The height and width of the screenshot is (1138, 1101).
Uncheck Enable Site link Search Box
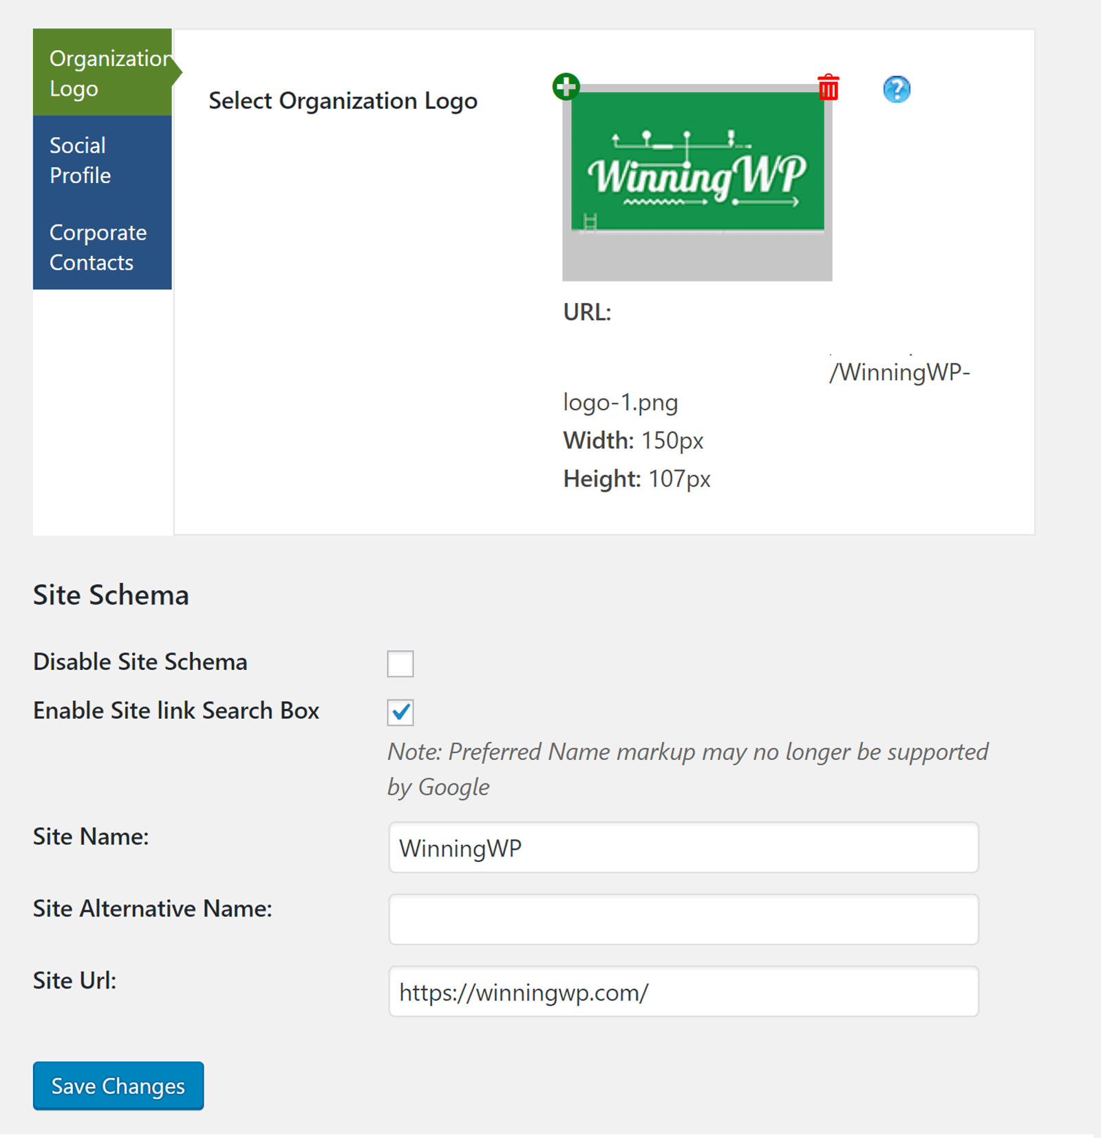tap(400, 713)
